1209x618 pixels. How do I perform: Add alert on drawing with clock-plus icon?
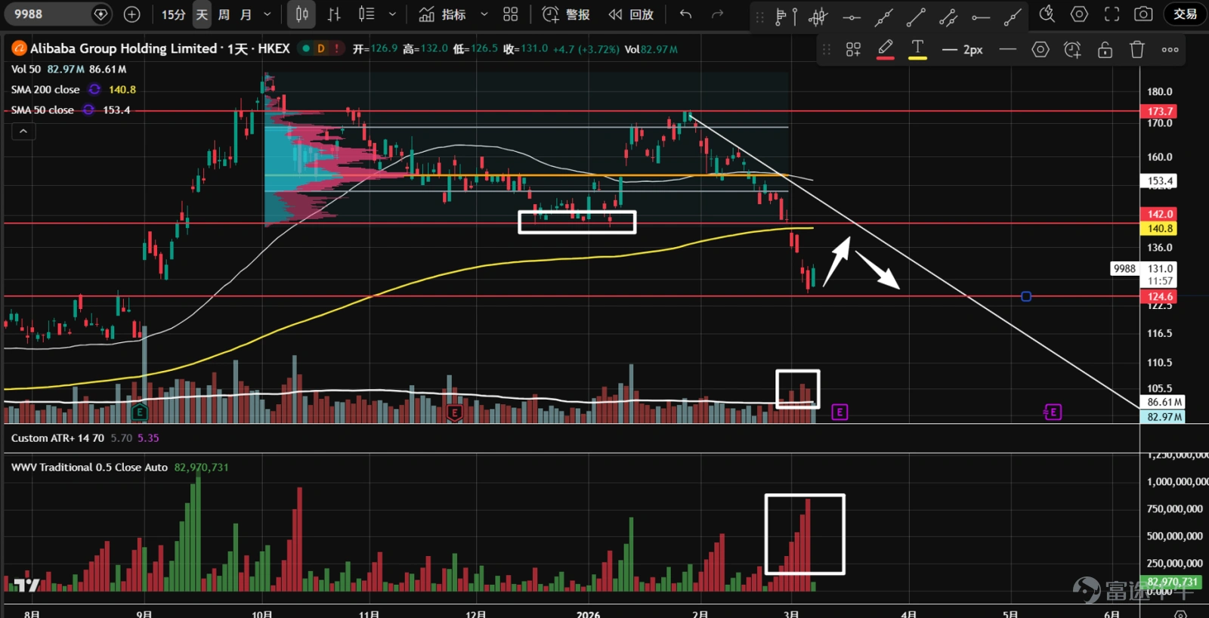click(x=1072, y=50)
